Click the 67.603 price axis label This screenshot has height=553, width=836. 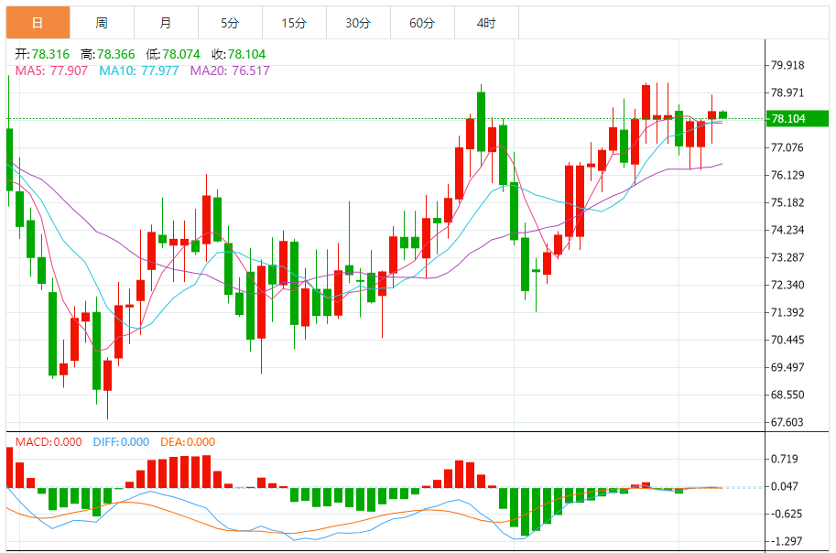787,422
